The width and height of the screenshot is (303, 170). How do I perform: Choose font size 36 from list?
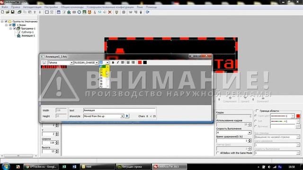[101, 81]
